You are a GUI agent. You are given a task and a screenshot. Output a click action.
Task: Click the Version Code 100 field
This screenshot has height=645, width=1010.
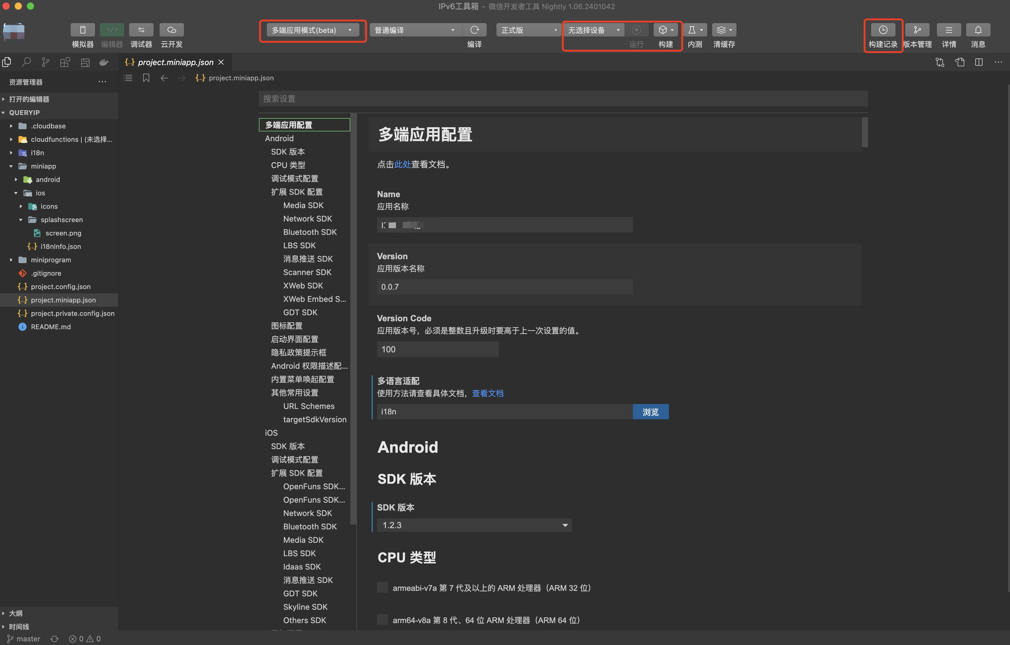click(438, 349)
